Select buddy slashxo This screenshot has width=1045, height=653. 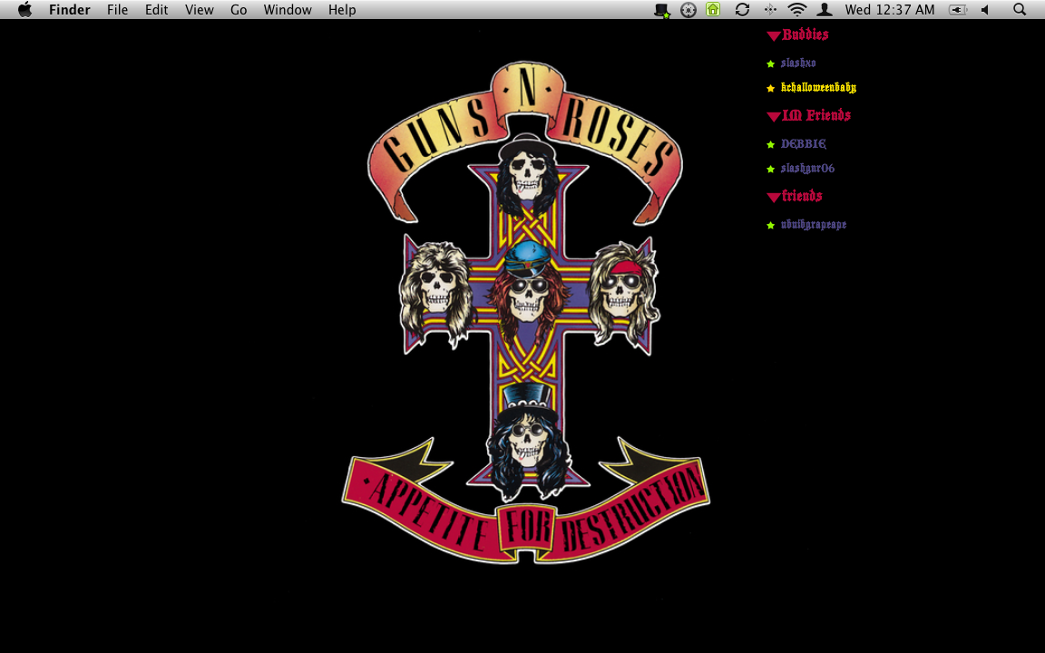798,63
